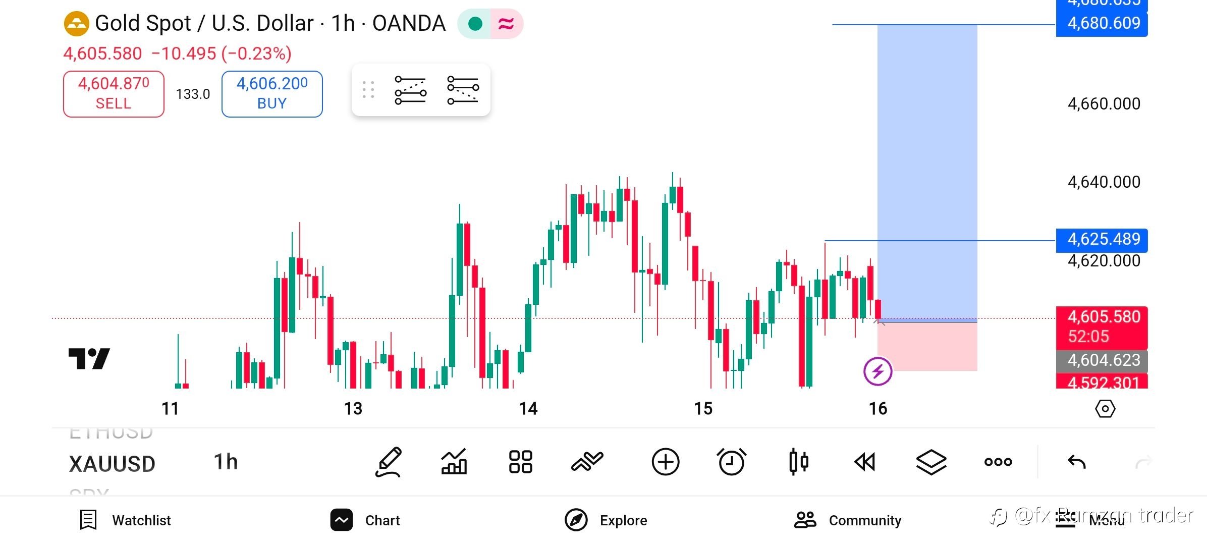Switch to the Watchlist tab

pos(126,520)
